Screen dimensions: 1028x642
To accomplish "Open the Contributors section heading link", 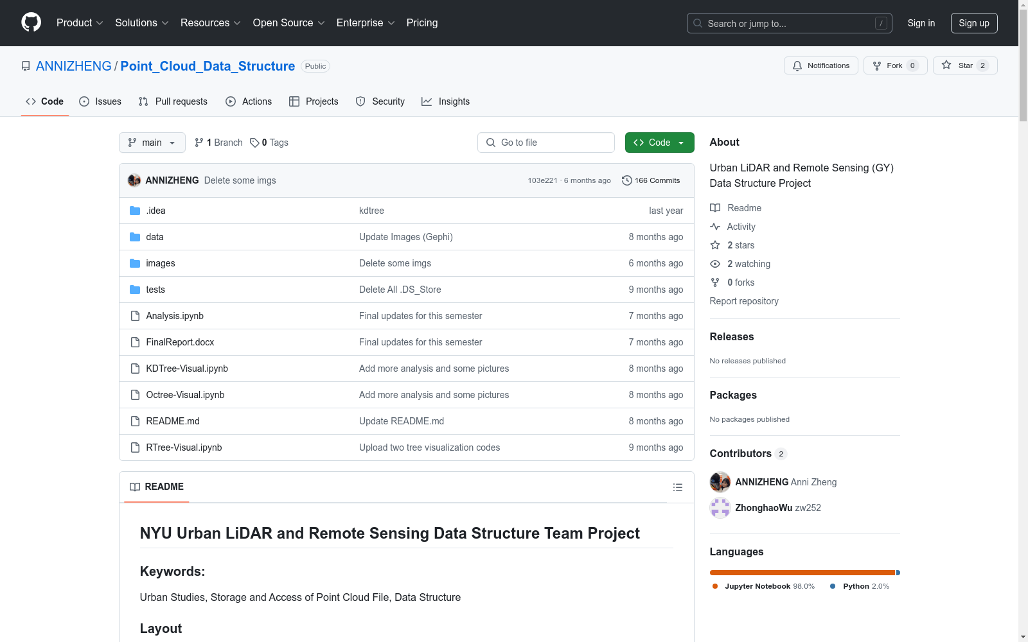I will coord(749,453).
